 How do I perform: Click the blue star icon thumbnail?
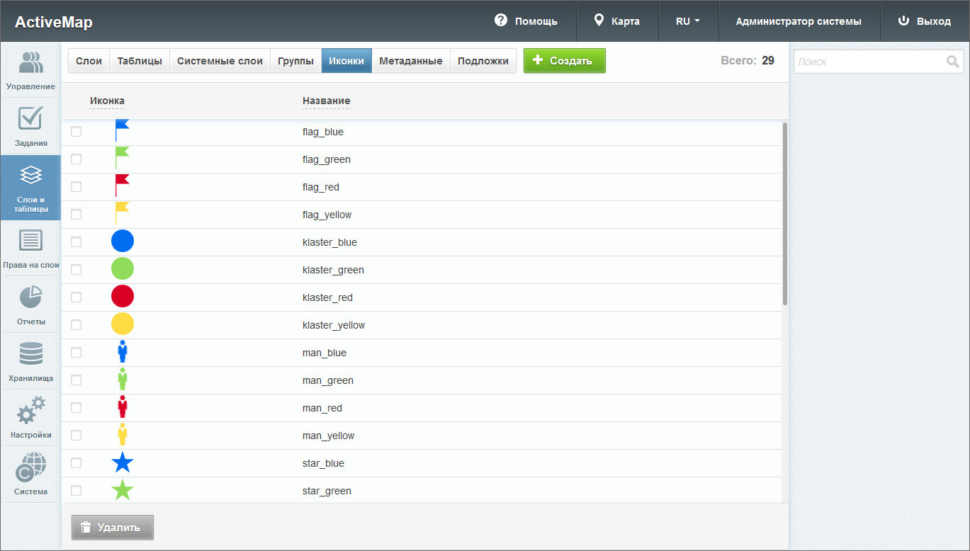pos(123,463)
